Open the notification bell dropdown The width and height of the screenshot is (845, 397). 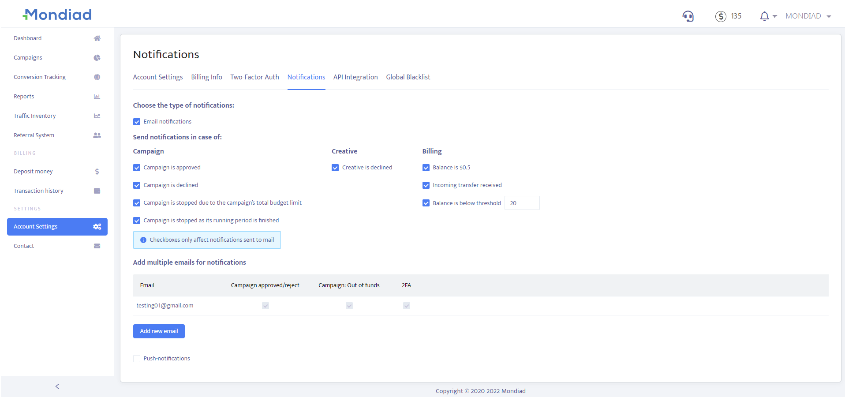[767, 16]
